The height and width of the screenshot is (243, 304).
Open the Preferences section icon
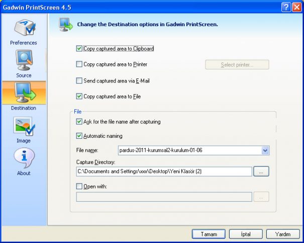click(25, 28)
